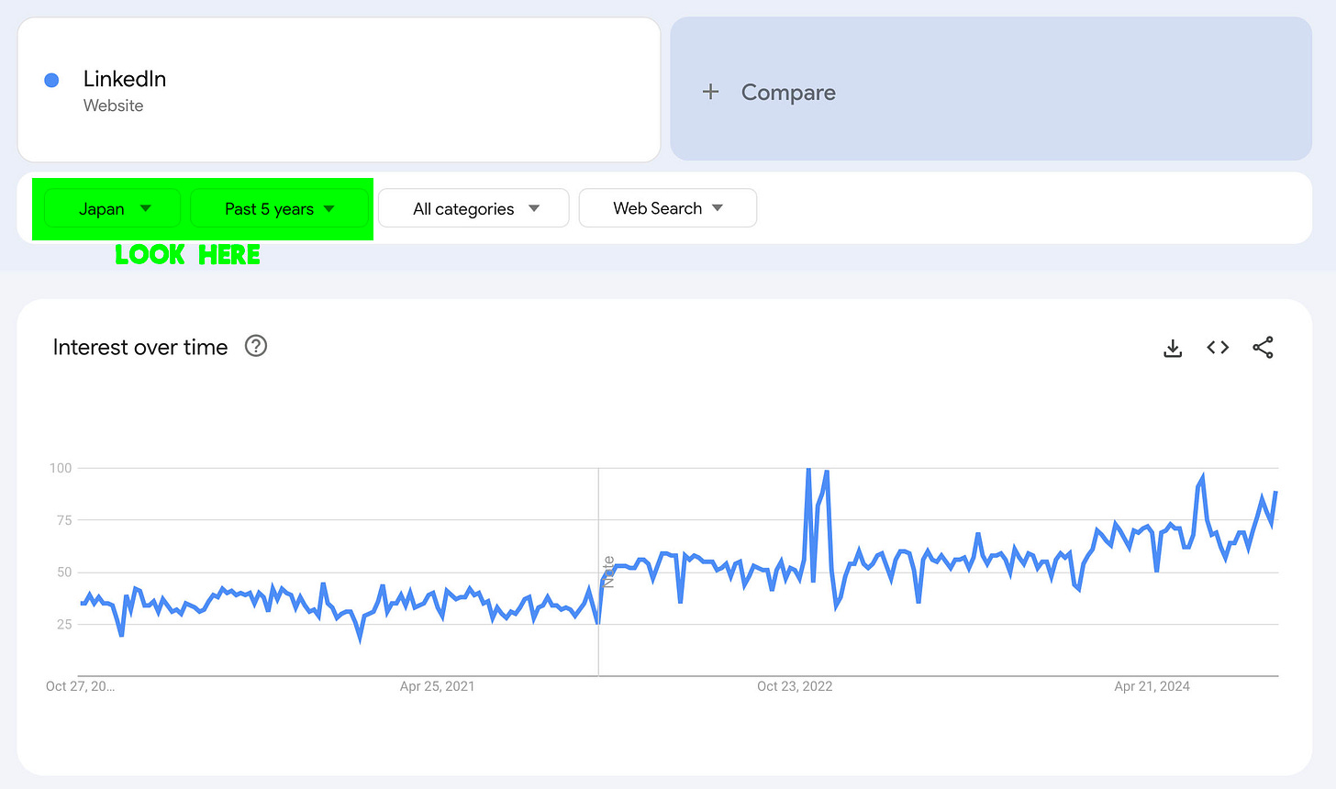Open the All categories dropdown
The width and height of the screenshot is (1336, 789).
pos(473,208)
